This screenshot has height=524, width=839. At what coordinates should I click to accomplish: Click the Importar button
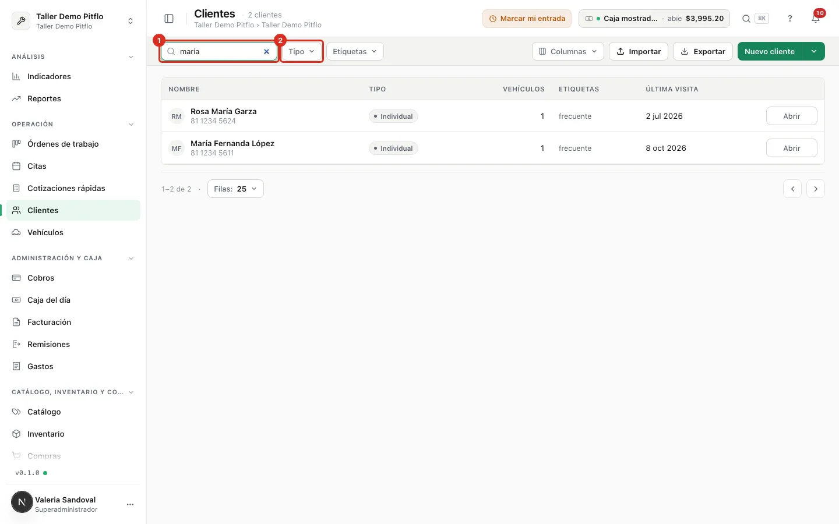(x=639, y=51)
